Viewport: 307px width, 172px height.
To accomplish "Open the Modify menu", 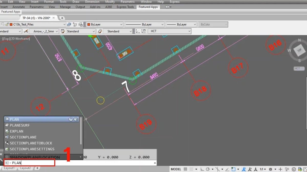I will [110, 2].
